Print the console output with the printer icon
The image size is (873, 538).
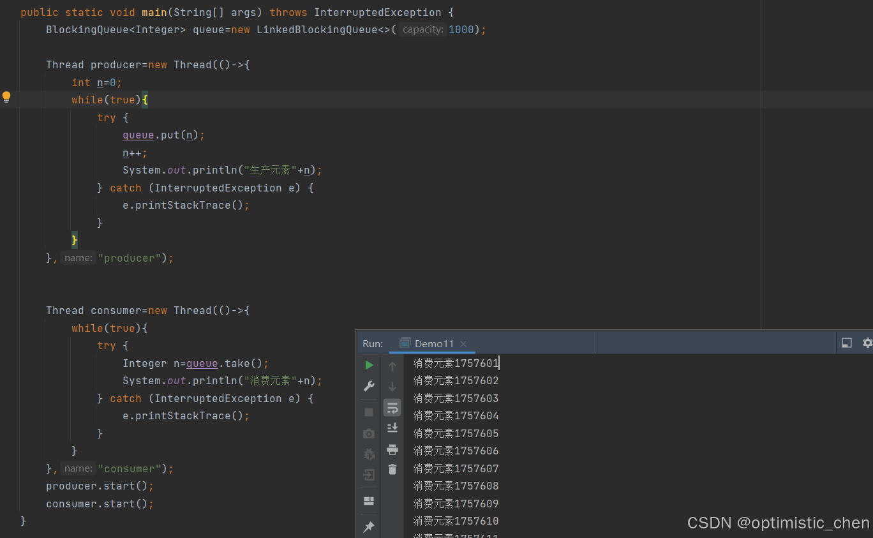click(392, 449)
